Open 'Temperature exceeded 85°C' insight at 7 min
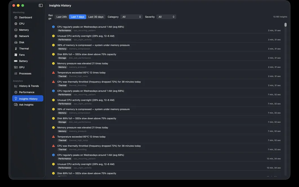The width and height of the screenshot is (299, 187). pos(166,138)
